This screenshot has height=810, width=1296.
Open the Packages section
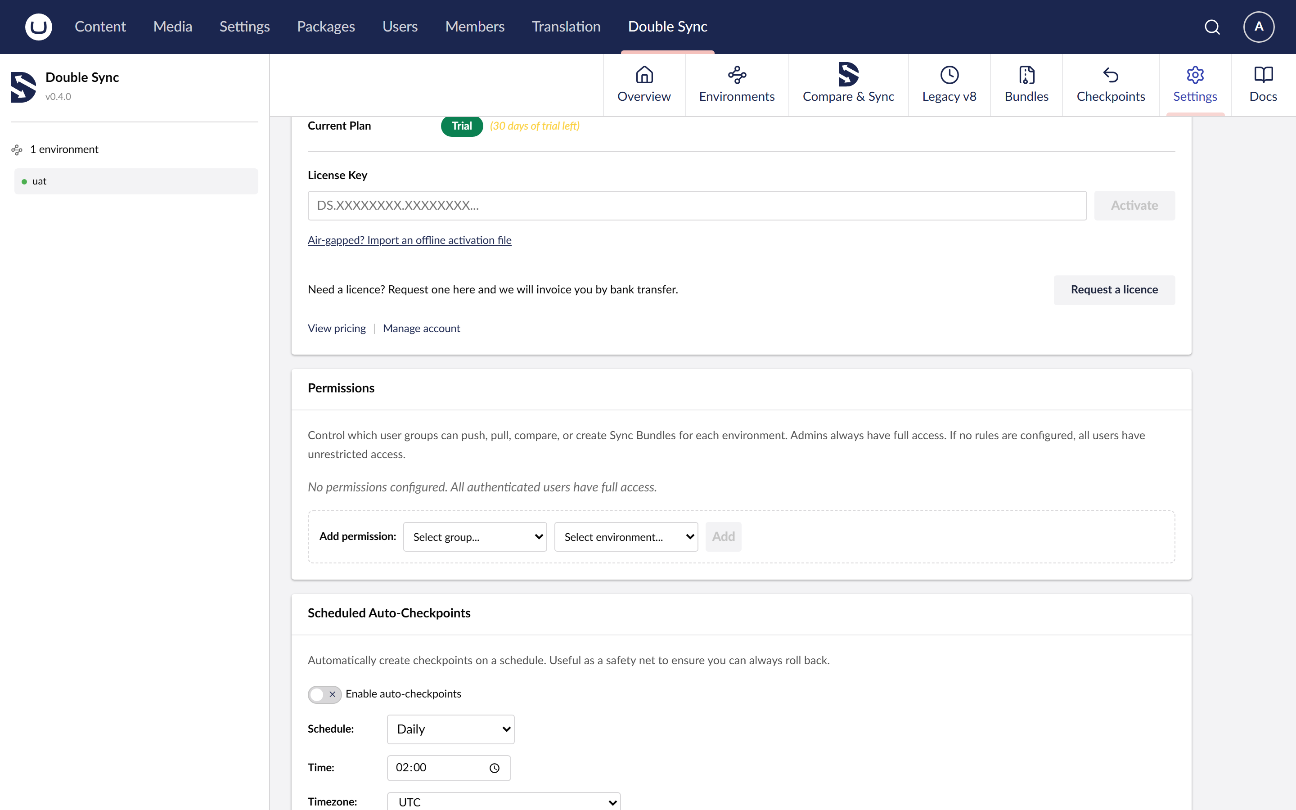[326, 27]
